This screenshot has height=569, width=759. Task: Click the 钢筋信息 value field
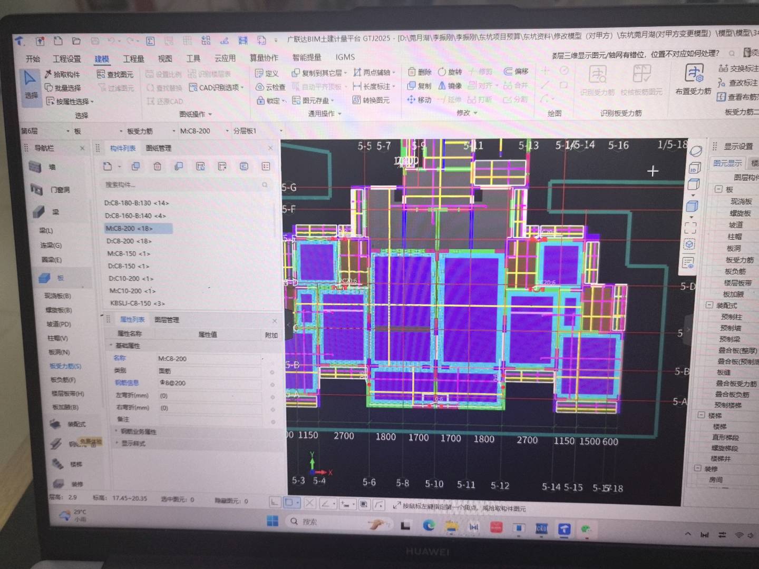click(x=210, y=383)
